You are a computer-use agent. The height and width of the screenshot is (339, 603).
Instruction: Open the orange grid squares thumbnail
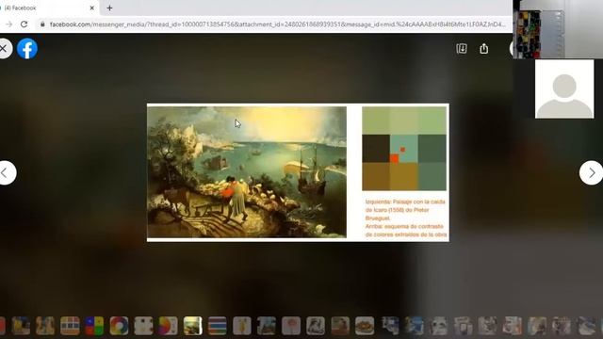point(70,326)
